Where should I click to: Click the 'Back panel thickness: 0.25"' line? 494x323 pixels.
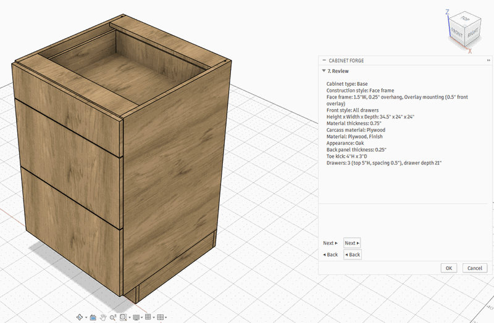point(356,150)
